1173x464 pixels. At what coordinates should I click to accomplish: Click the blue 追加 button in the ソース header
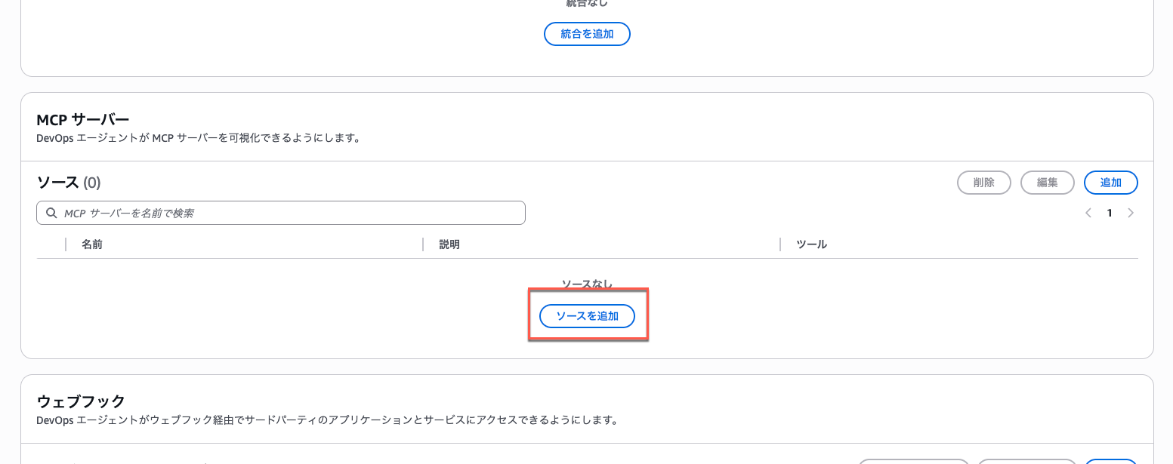(1110, 182)
